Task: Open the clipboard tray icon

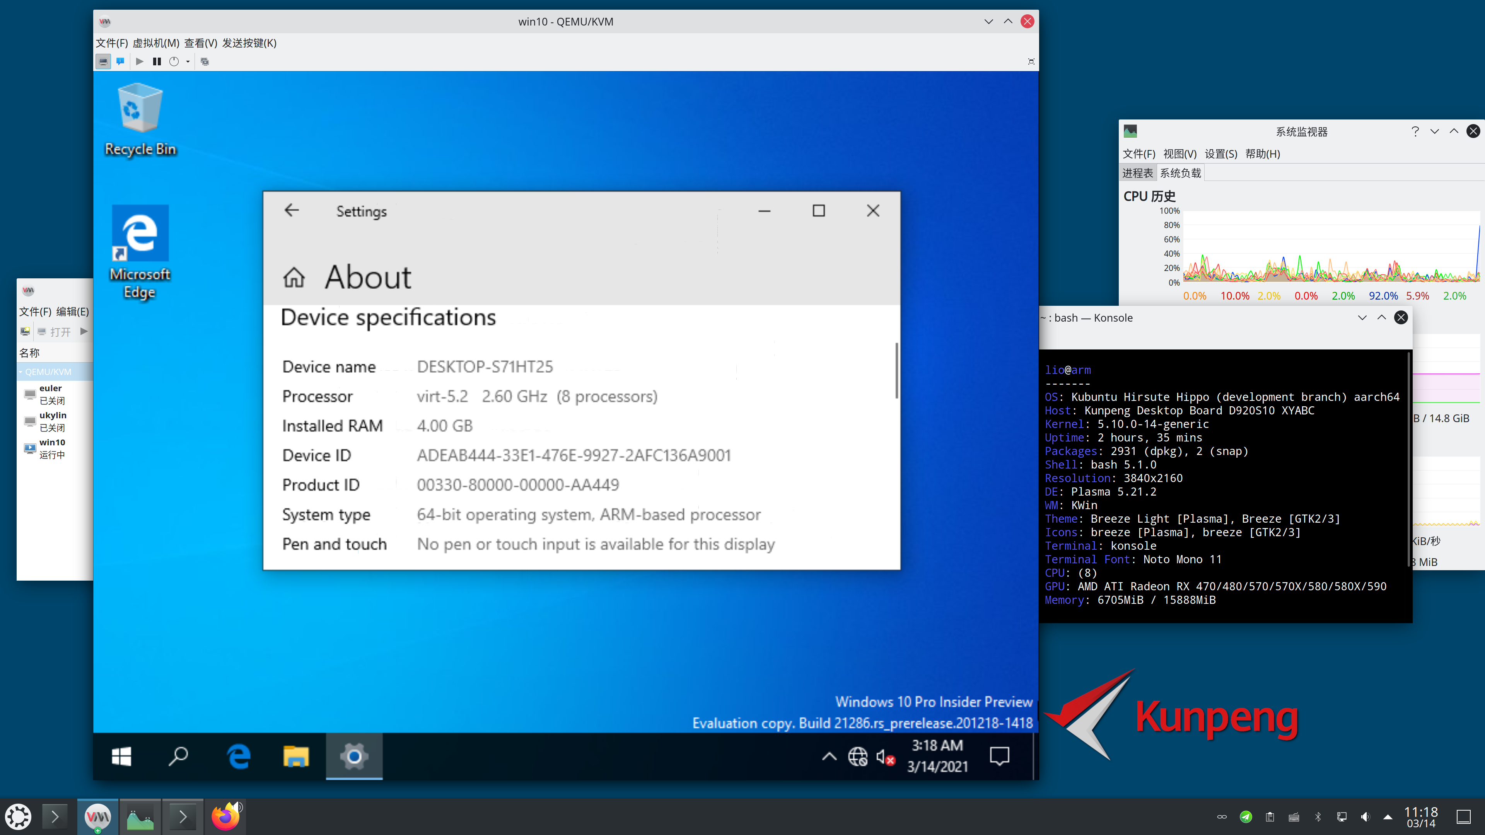Action: [x=1269, y=816]
